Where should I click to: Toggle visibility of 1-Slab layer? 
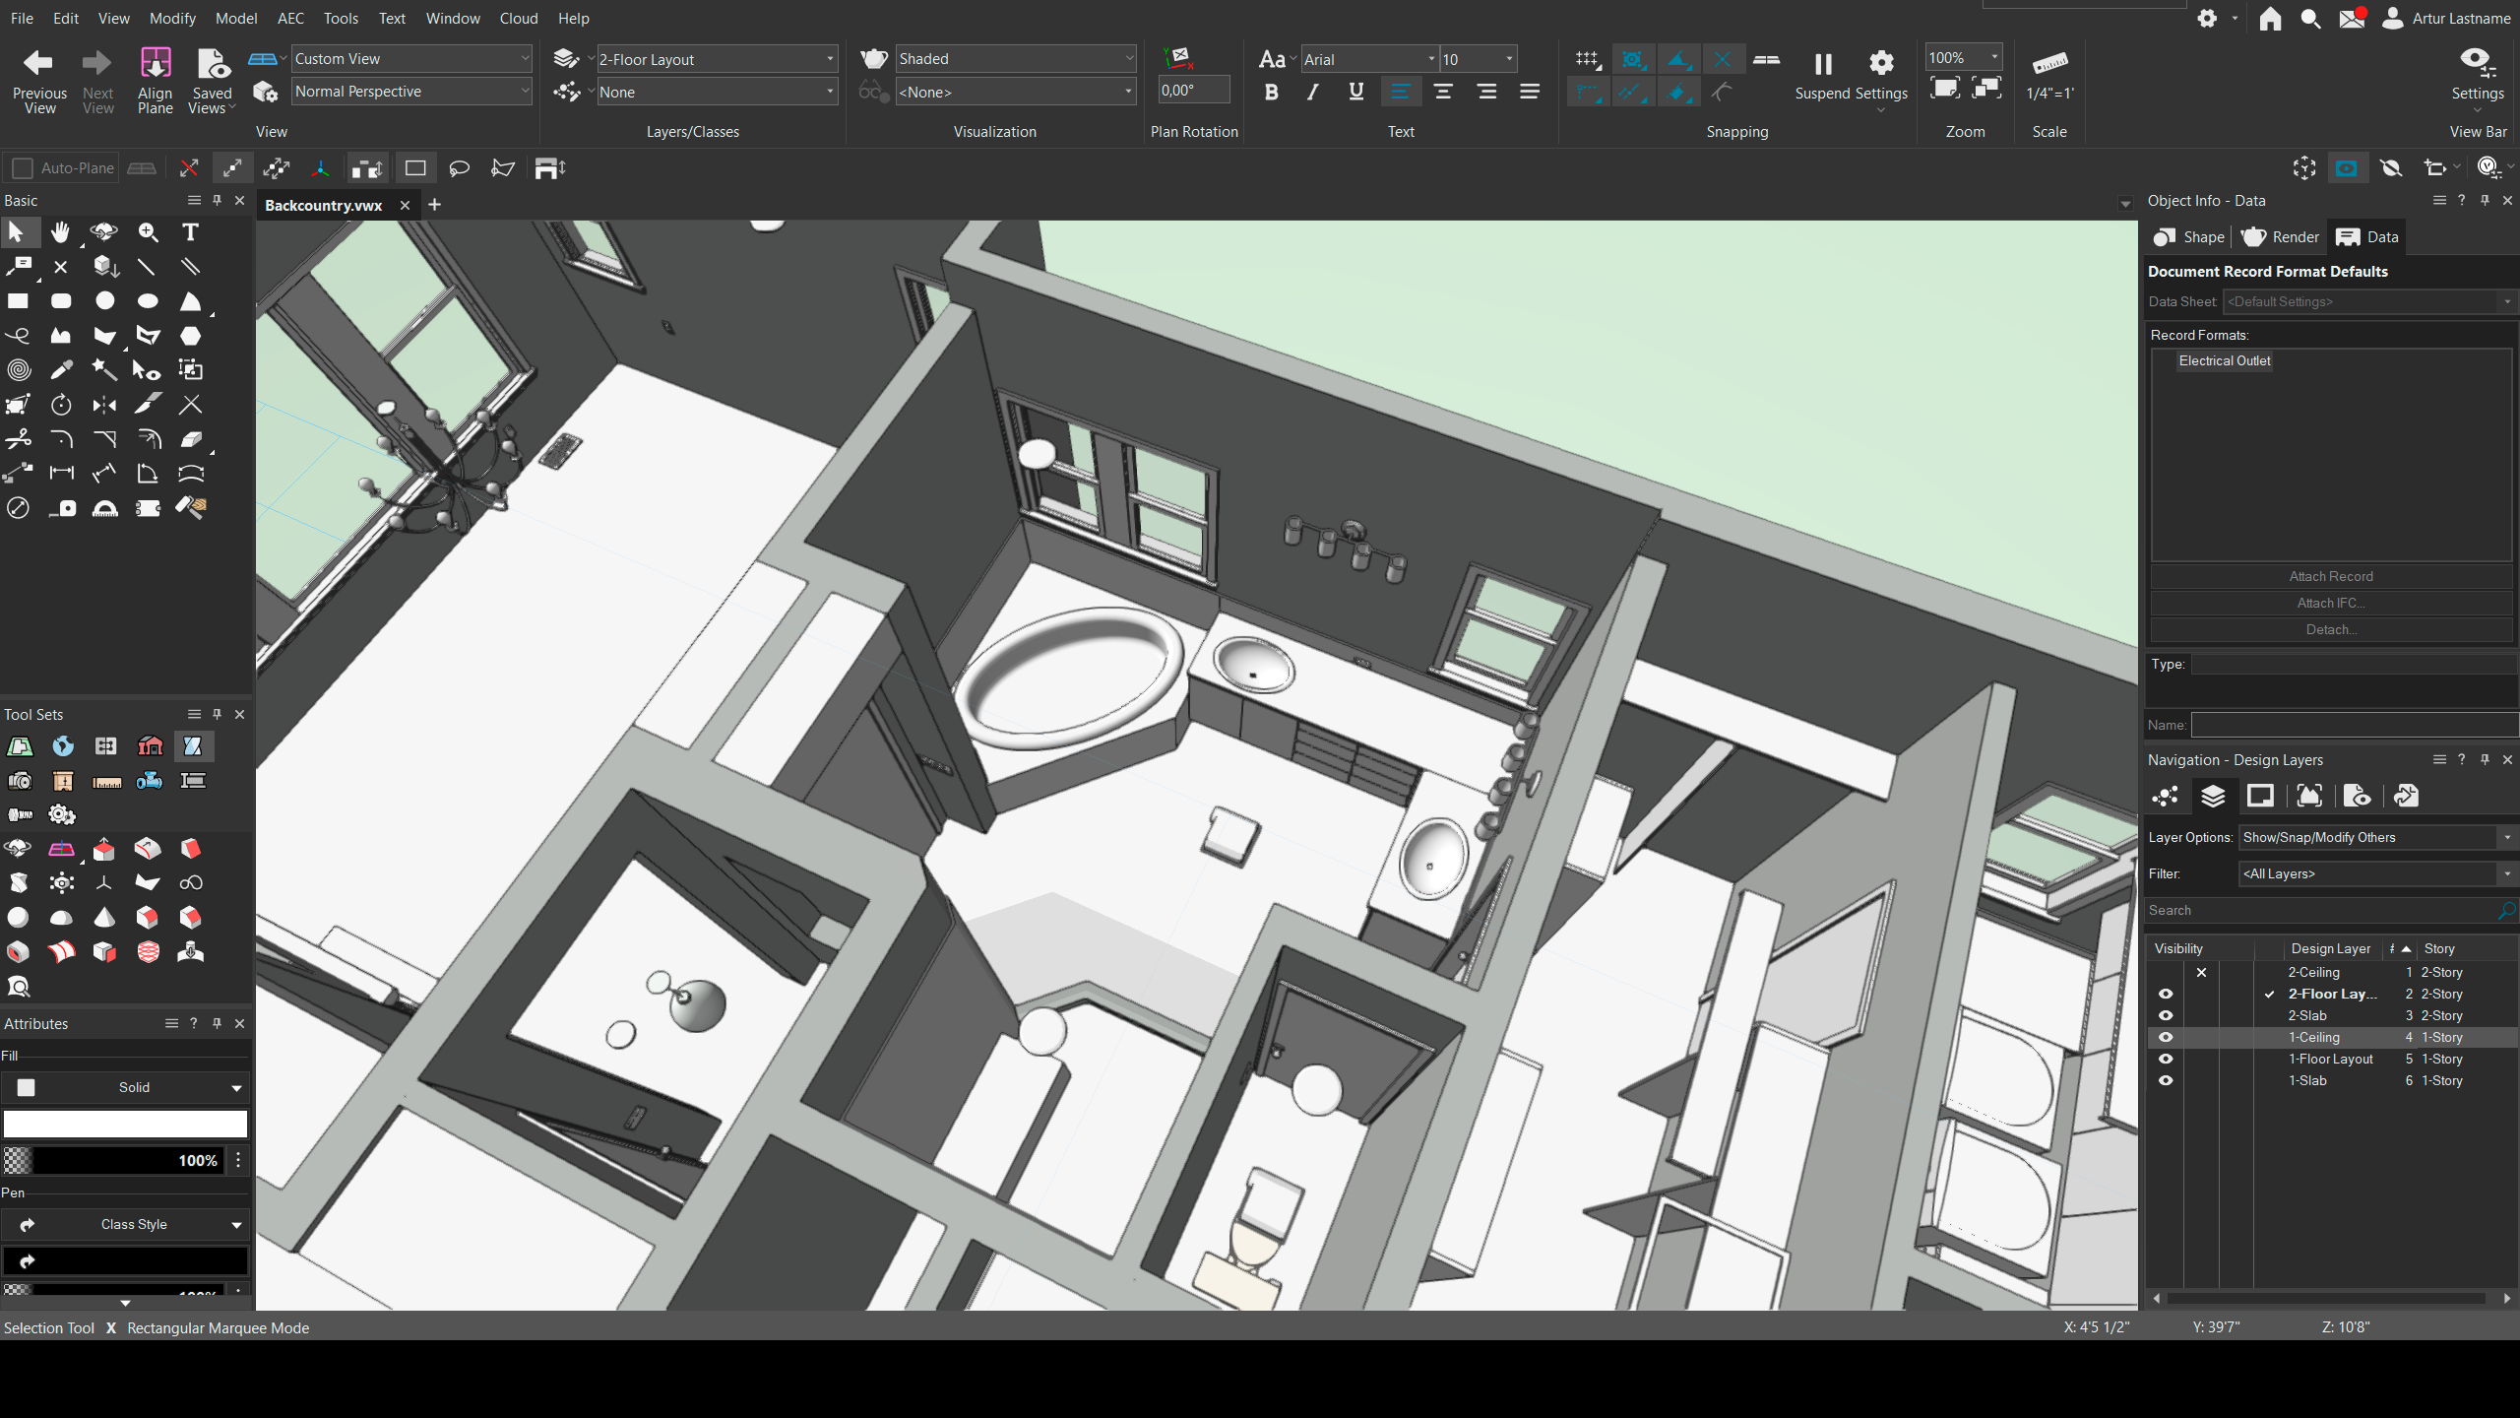[2166, 1080]
